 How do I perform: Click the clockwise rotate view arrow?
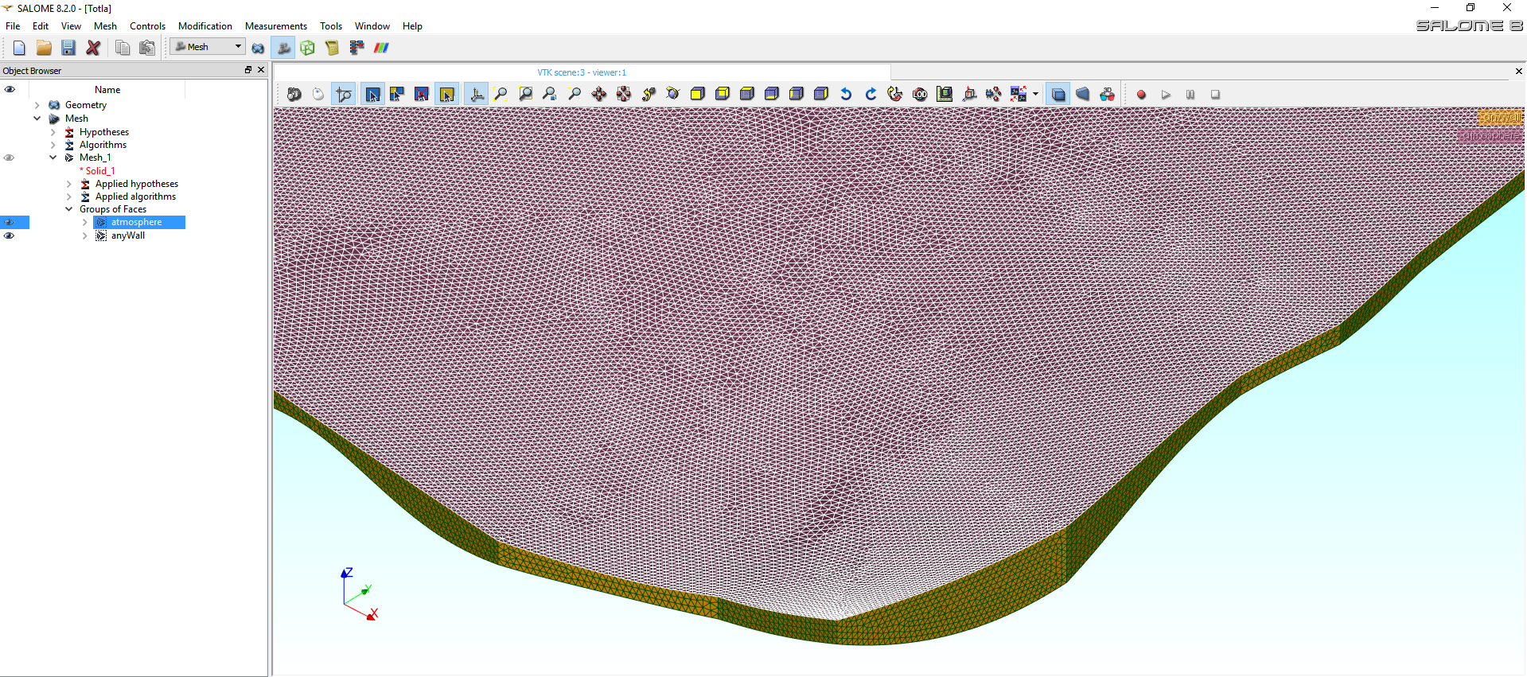tap(871, 94)
